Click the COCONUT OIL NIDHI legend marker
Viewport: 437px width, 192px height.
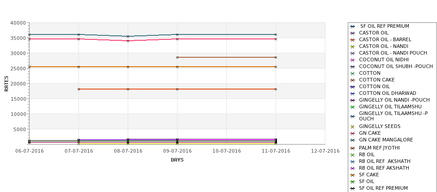[x=352, y=60]
